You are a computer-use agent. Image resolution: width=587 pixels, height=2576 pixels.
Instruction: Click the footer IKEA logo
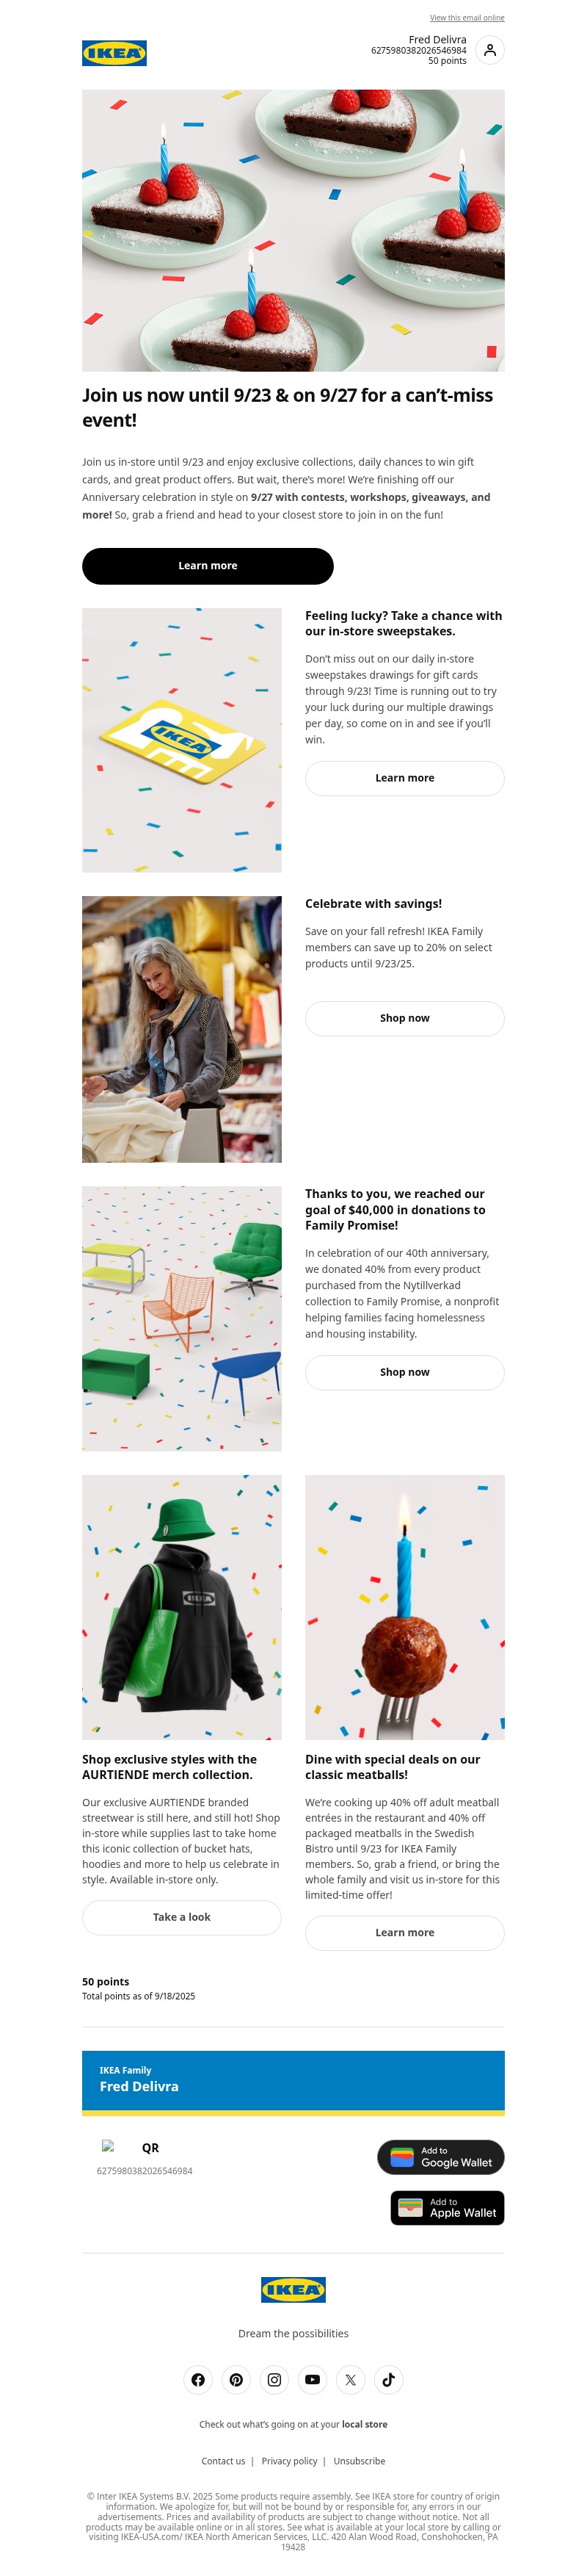pos(293,2289)
